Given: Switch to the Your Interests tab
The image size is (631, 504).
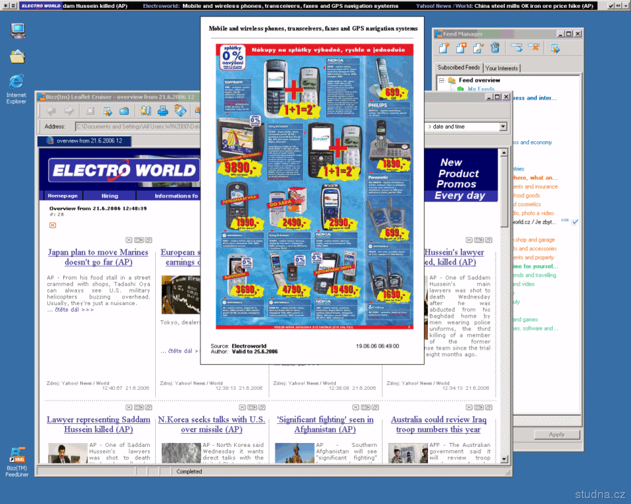Looking at the screenshot, I should [502, 68].
